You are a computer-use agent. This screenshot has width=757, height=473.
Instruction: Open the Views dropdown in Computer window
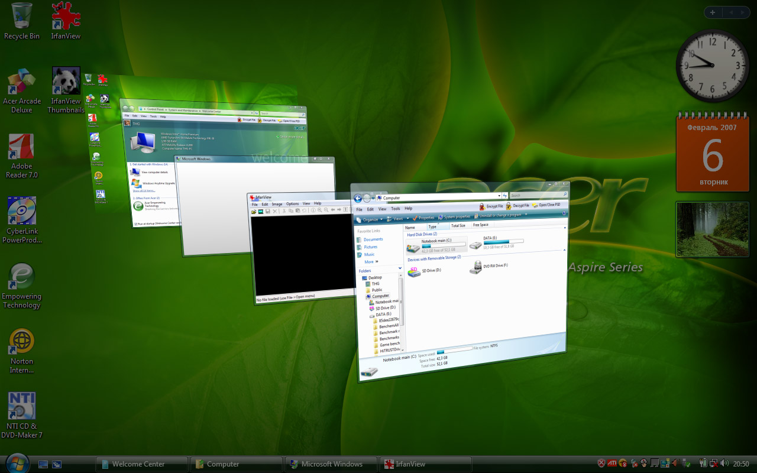point(398,219)
